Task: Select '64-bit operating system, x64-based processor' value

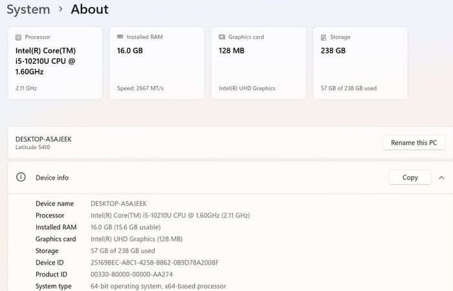Action: pyautogui.click(x=158, y=286)
